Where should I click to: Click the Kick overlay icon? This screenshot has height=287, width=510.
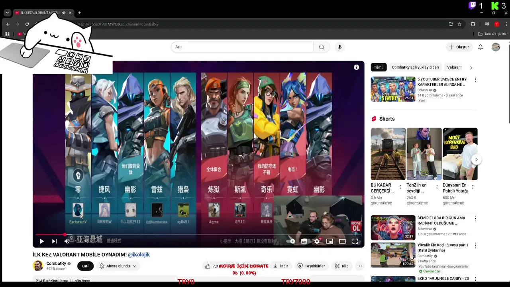pos(495,6)
